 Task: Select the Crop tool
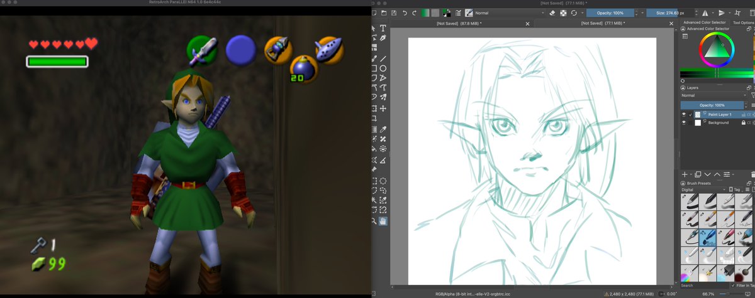click(x=374, y=118)
